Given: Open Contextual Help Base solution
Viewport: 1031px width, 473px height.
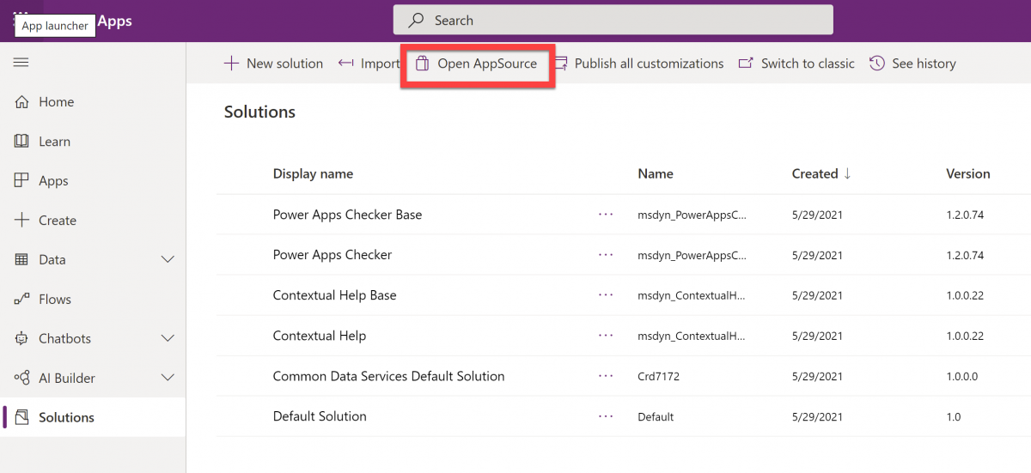Looking at the screenshot, I should click(335, 295).
